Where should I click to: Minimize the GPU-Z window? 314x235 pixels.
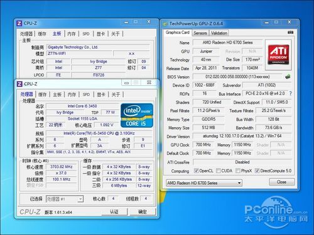[267, 22]
